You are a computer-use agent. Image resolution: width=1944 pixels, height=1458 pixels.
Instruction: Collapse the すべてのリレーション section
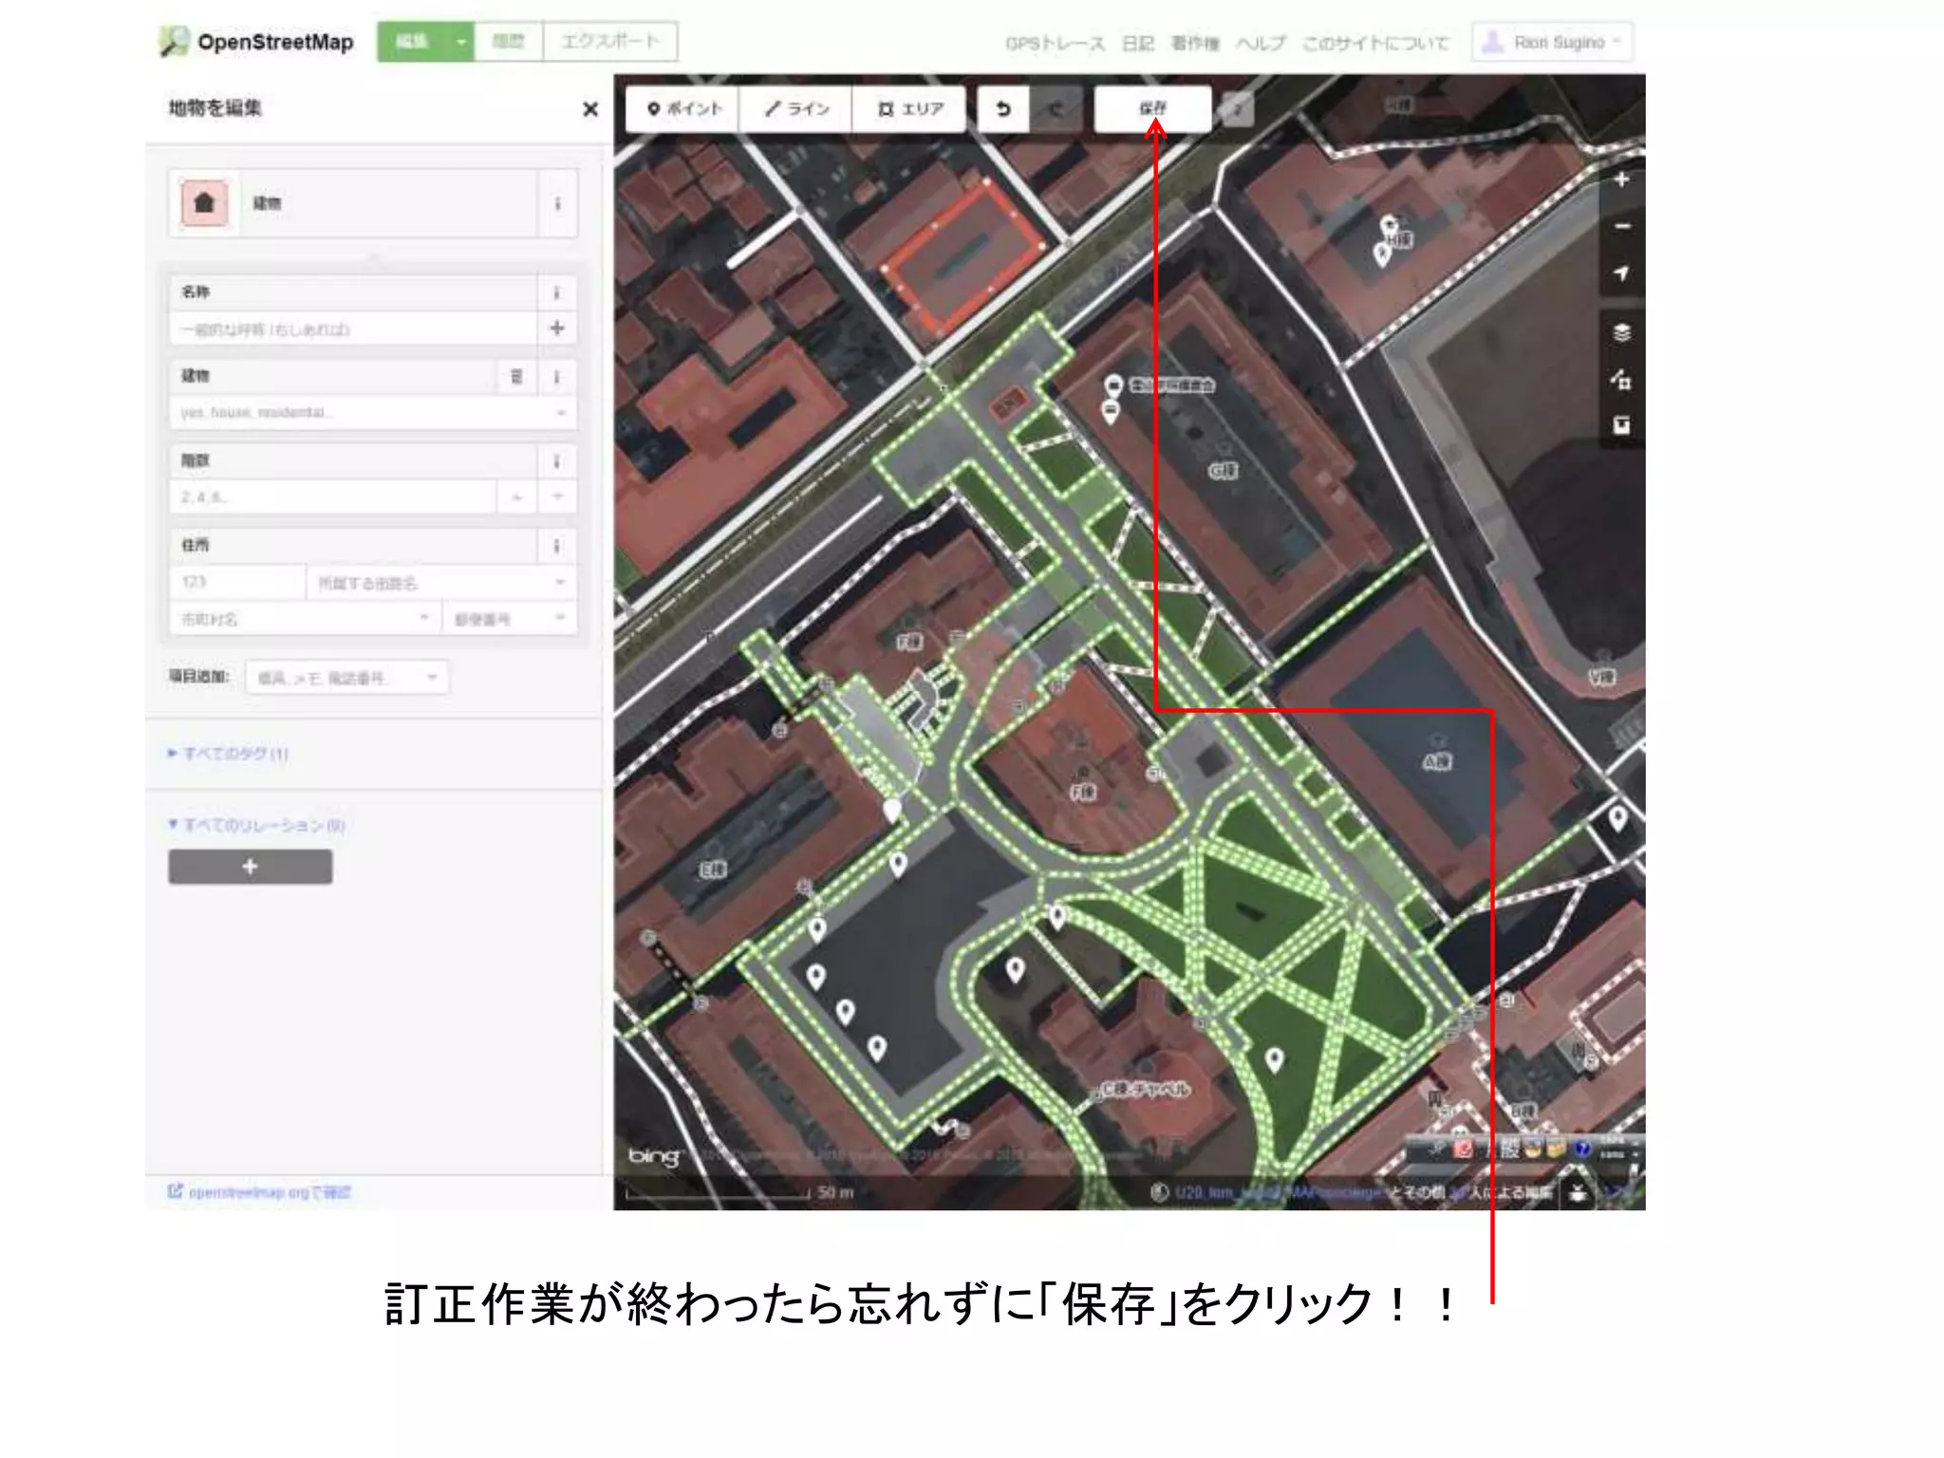coord(256,825)
